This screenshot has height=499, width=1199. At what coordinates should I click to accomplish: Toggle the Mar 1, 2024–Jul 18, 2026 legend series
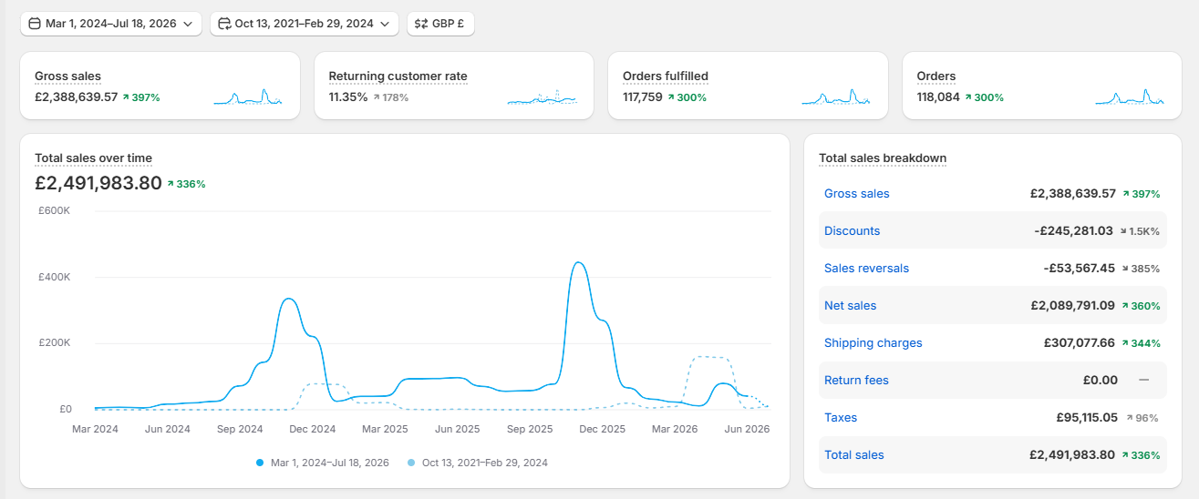coord(323,463)
